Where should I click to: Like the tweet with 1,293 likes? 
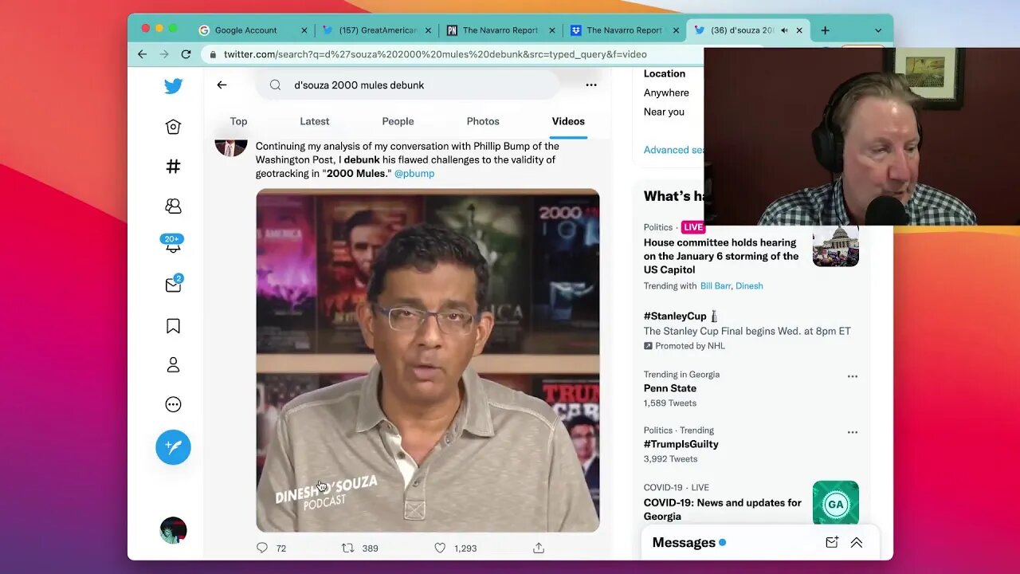coord(440,548)
